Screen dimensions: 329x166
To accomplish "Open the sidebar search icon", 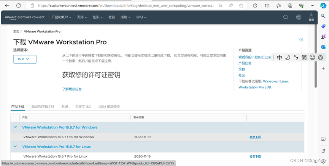I will click(323, 16).
